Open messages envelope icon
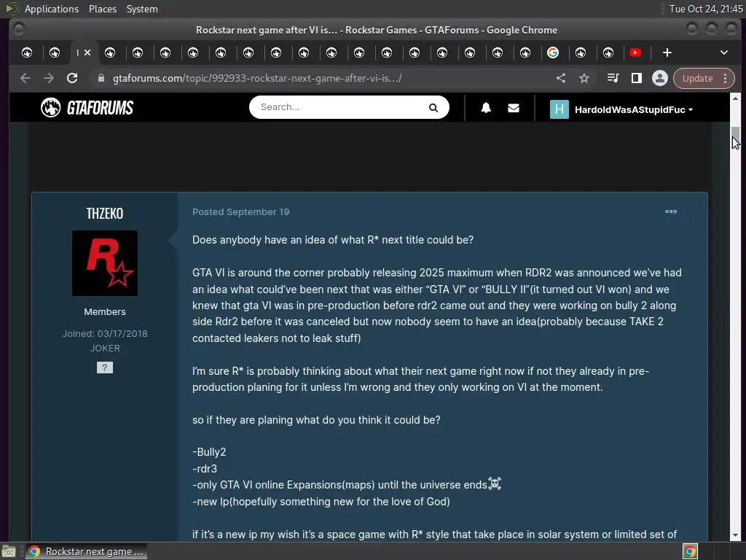This screenshot has height=560, width=746. [x=514, y=108]
